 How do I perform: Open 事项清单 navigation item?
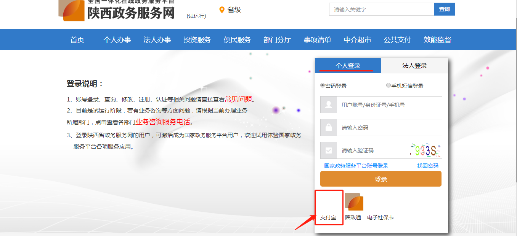click(317, 40)
